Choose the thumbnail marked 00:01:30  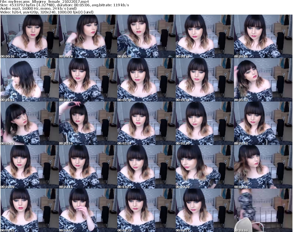click(146, 80)
